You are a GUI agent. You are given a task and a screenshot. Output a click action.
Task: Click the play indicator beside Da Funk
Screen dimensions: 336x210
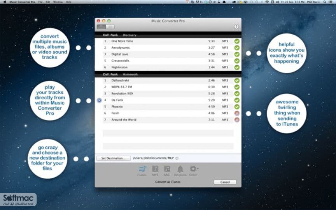click(99, 100)
